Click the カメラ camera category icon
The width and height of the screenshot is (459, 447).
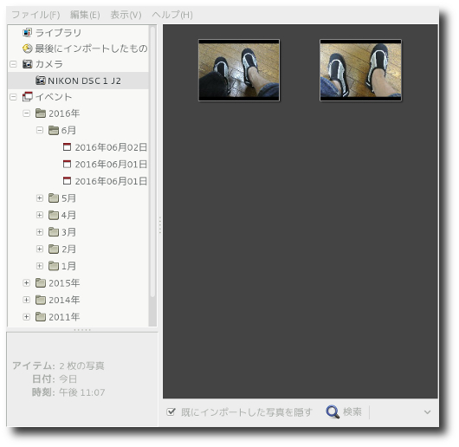27,64
